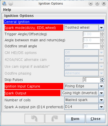Decrease Skip Pulses with down arrow
This screenshot has height=126, width=108.
pos(102,81)
